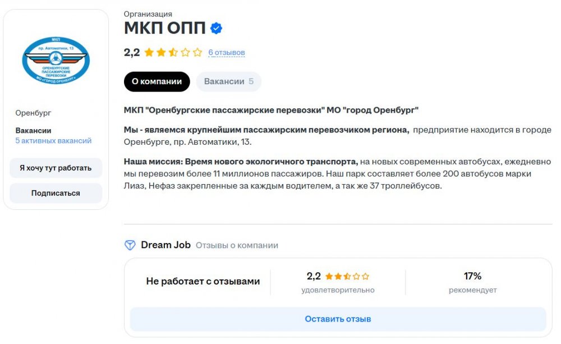The width and height of the screenshot is (561, 344).
Task: Click the 2,2 удовлетворительно rating score
Action: click(x=338, y=282)
